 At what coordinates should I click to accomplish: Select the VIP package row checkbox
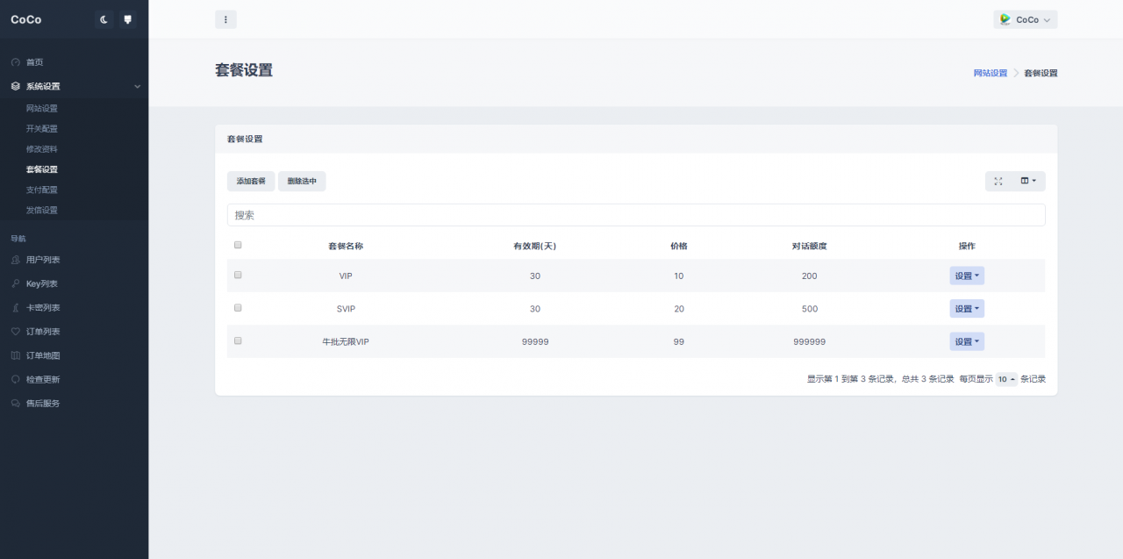click(x=238, y=276)
